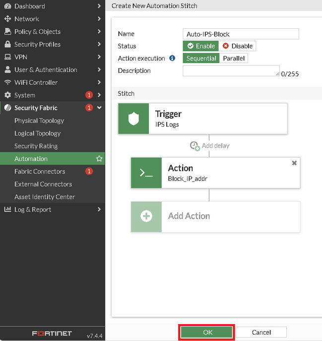Expand the Policy & Objects chevron
This screenshot has width=322, height=341.
(x=99, y=32)
